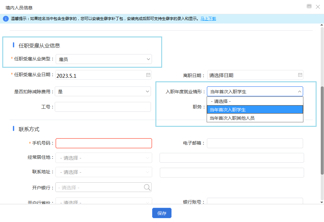Click the info icon beside the warm tip
This screenshot has width=324, height=222.
tap(5, 19)
